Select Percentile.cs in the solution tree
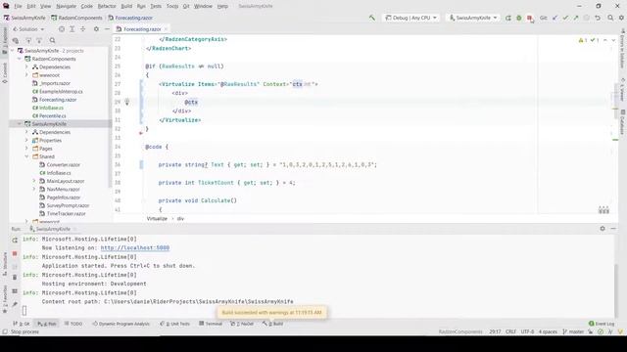This screenshot has width=627, height=352. pyautogui.click(x=52, y=115)
